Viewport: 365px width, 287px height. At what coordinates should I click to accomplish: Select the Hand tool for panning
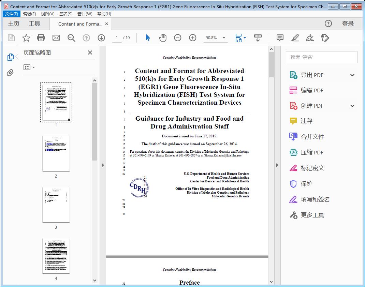click(163, 38)
